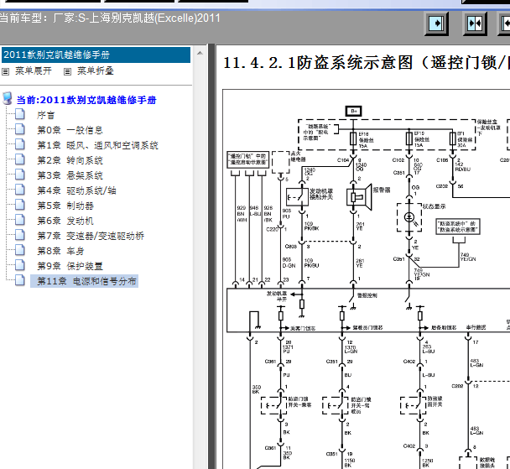
Task: Open chapter 第0章 一般信息
Action: tap(70, 130)
